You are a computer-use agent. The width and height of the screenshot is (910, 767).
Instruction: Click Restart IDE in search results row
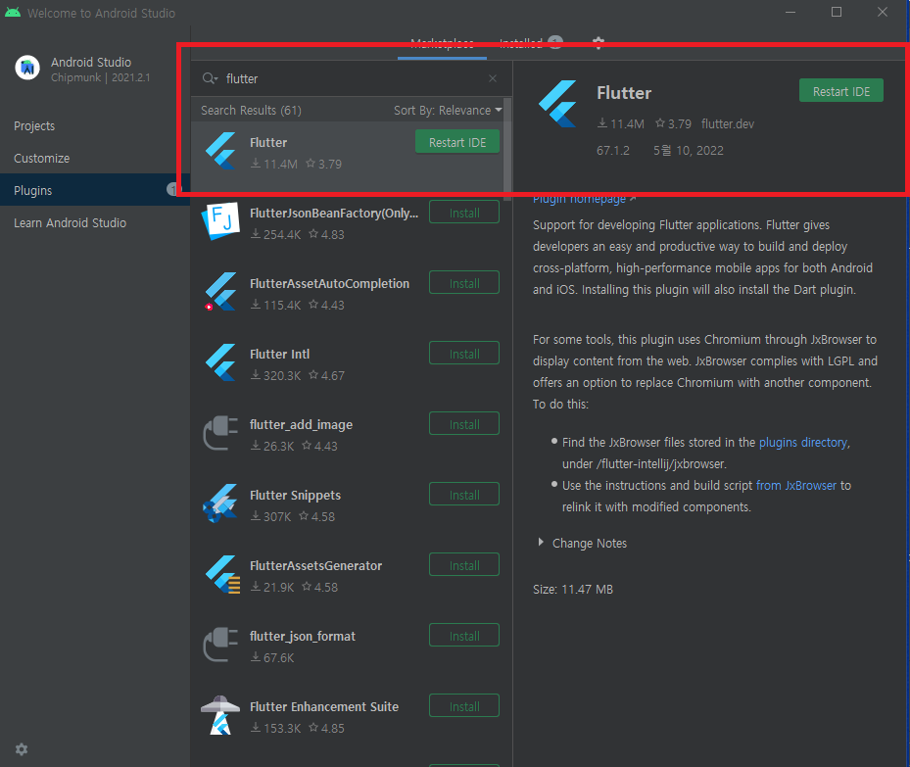(457, 142)
